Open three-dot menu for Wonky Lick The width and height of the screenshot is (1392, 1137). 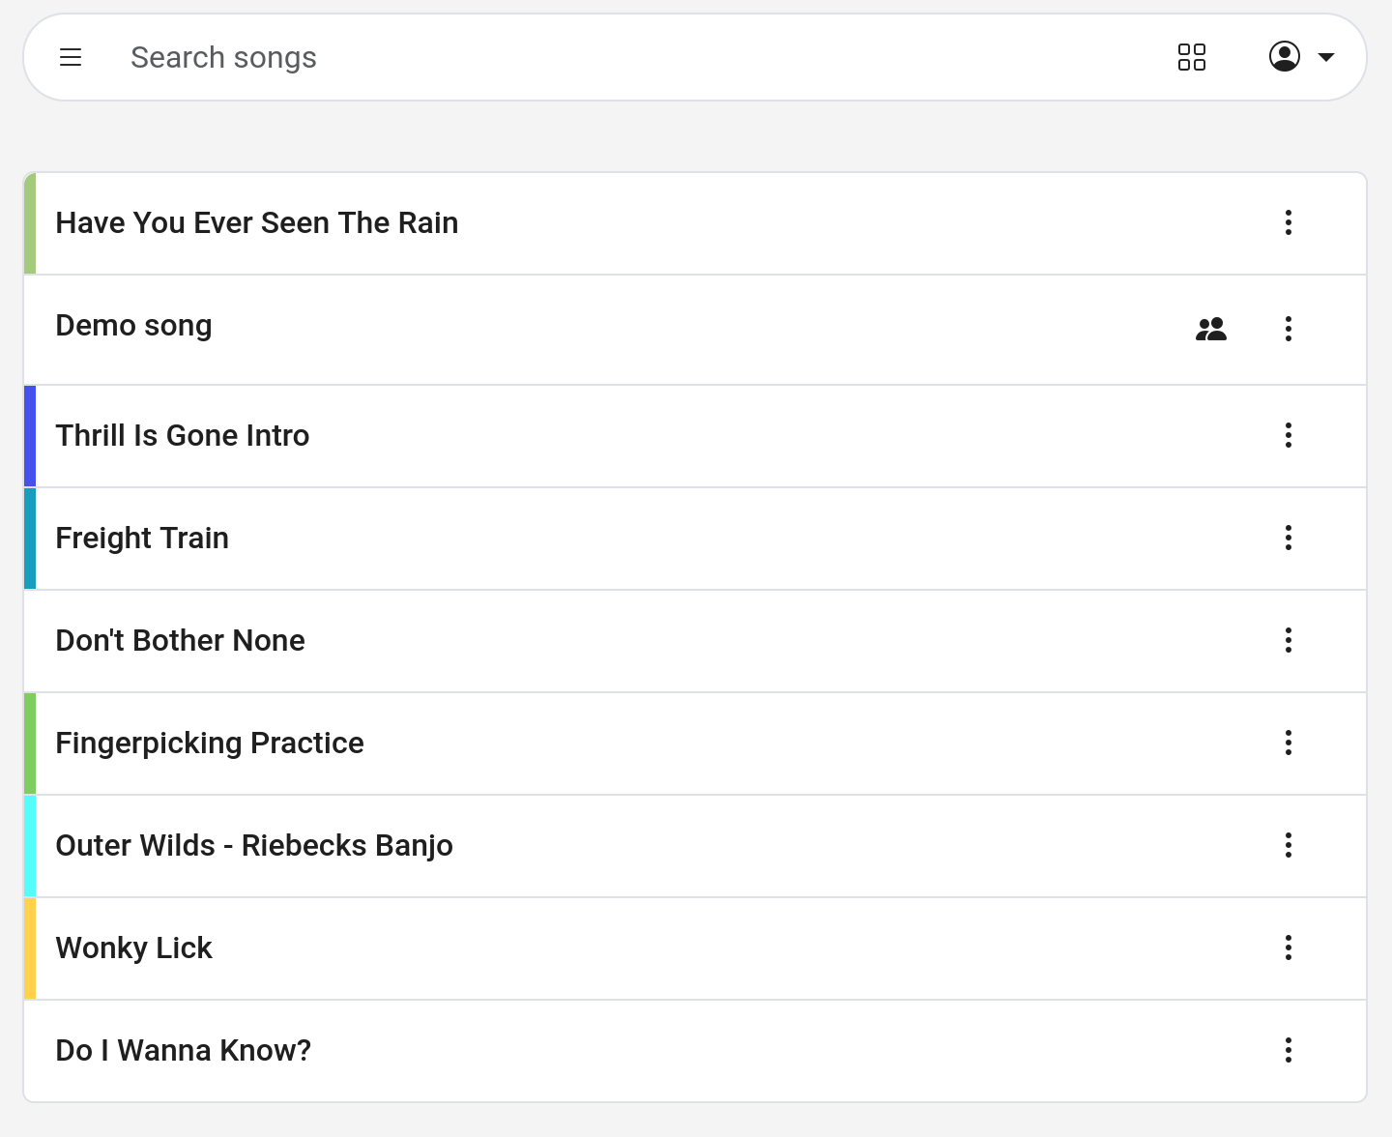coord(1289,947)
